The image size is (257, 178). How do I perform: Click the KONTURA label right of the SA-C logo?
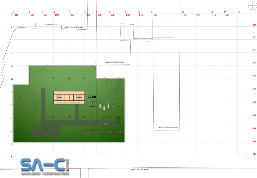click(140, 170)
